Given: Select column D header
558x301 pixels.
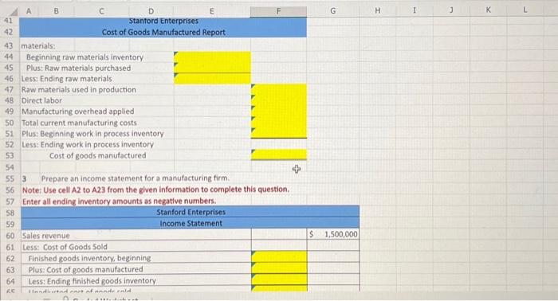Looking at the screenshot, I should pyautogui.click(x=151, y=11).
